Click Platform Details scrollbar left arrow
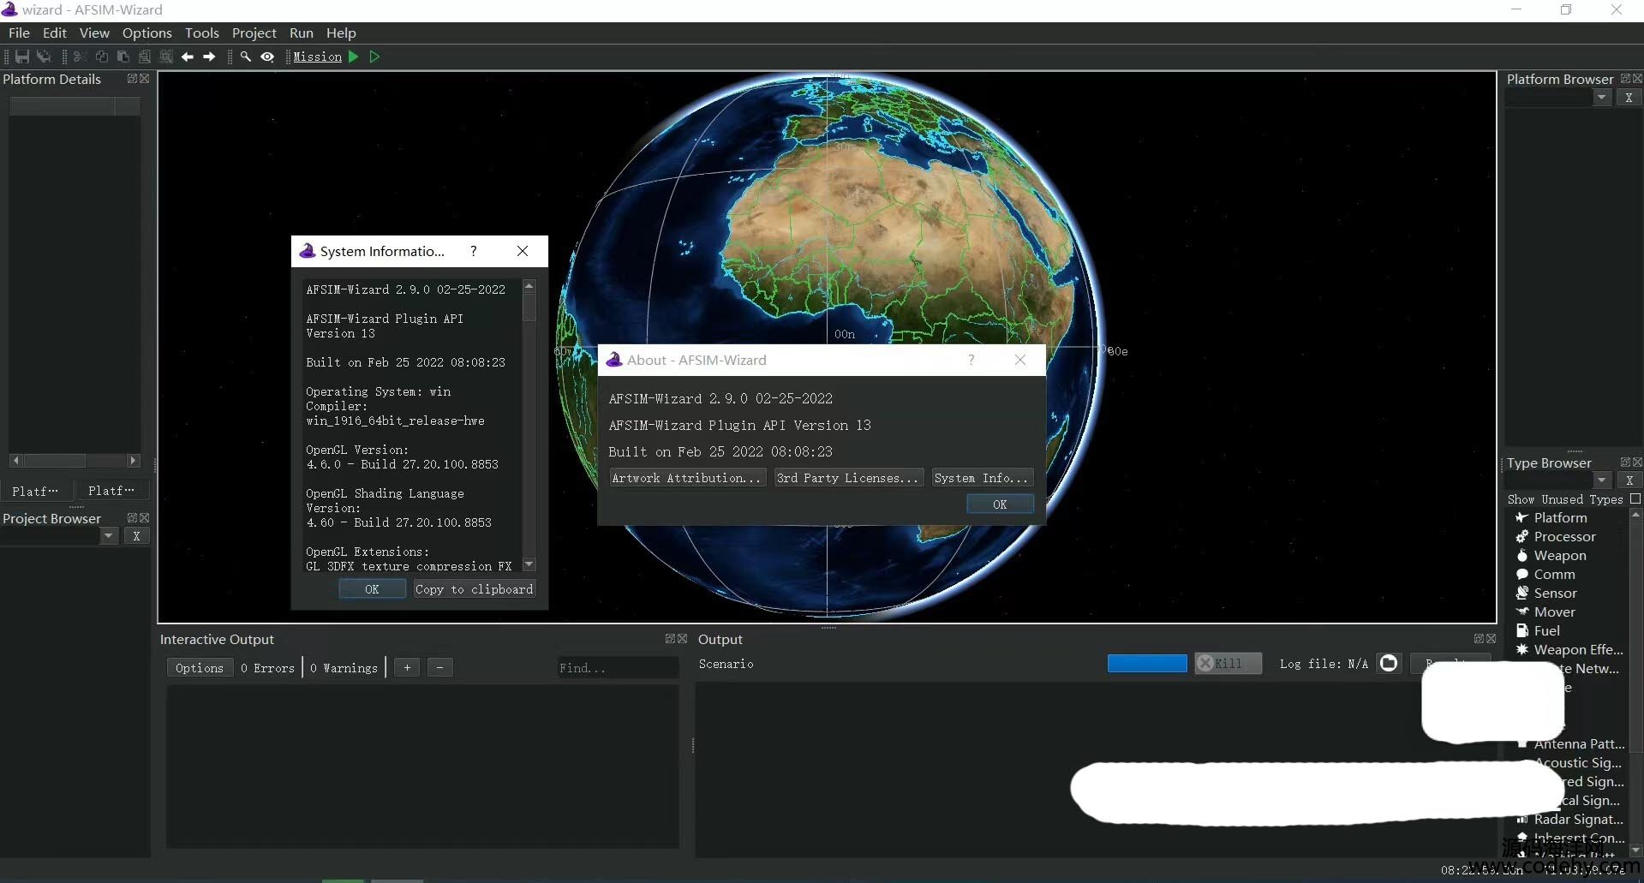Viewport: 1644px width, 883px height. point(15,461)
